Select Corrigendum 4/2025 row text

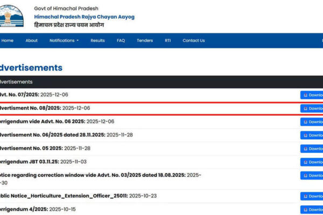coord(38,209)
